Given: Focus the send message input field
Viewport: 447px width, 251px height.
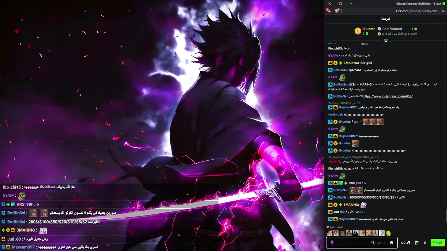Looking at the screenshot, I should 361,243.
